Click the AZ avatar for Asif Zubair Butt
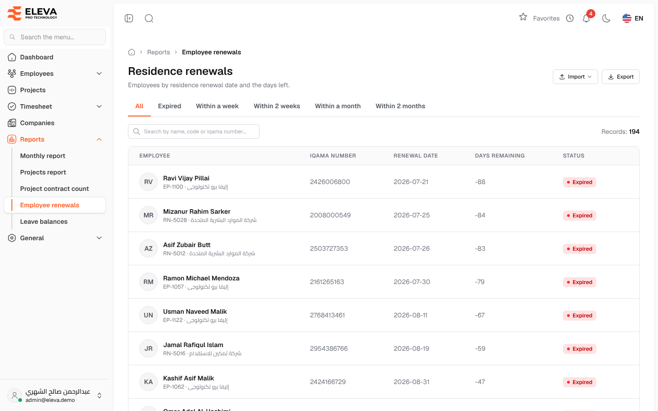Image resolution: width=658 pixels, height=411 pixels. coord(149,248)
